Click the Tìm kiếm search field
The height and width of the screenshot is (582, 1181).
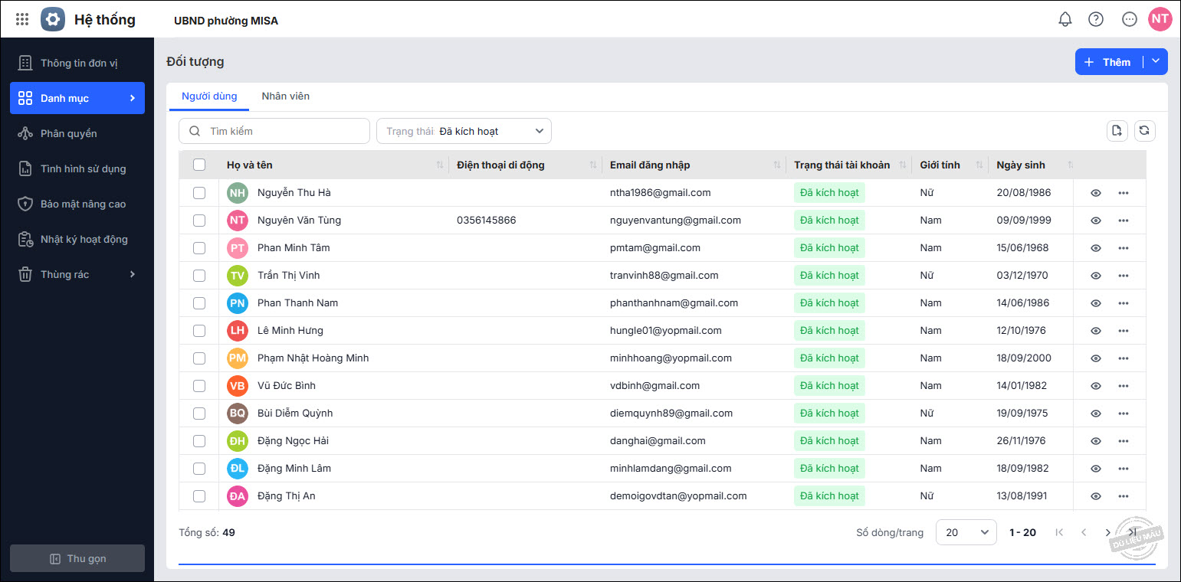274,131
